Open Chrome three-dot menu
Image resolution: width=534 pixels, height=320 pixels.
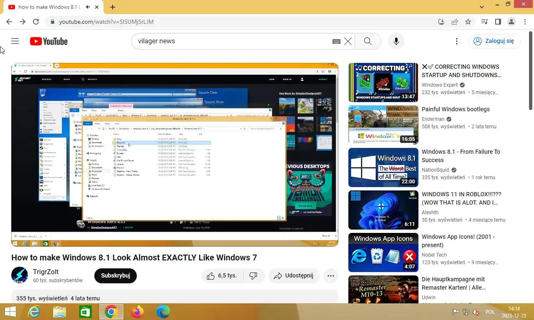pyautogui.click(x=524, y=22)
